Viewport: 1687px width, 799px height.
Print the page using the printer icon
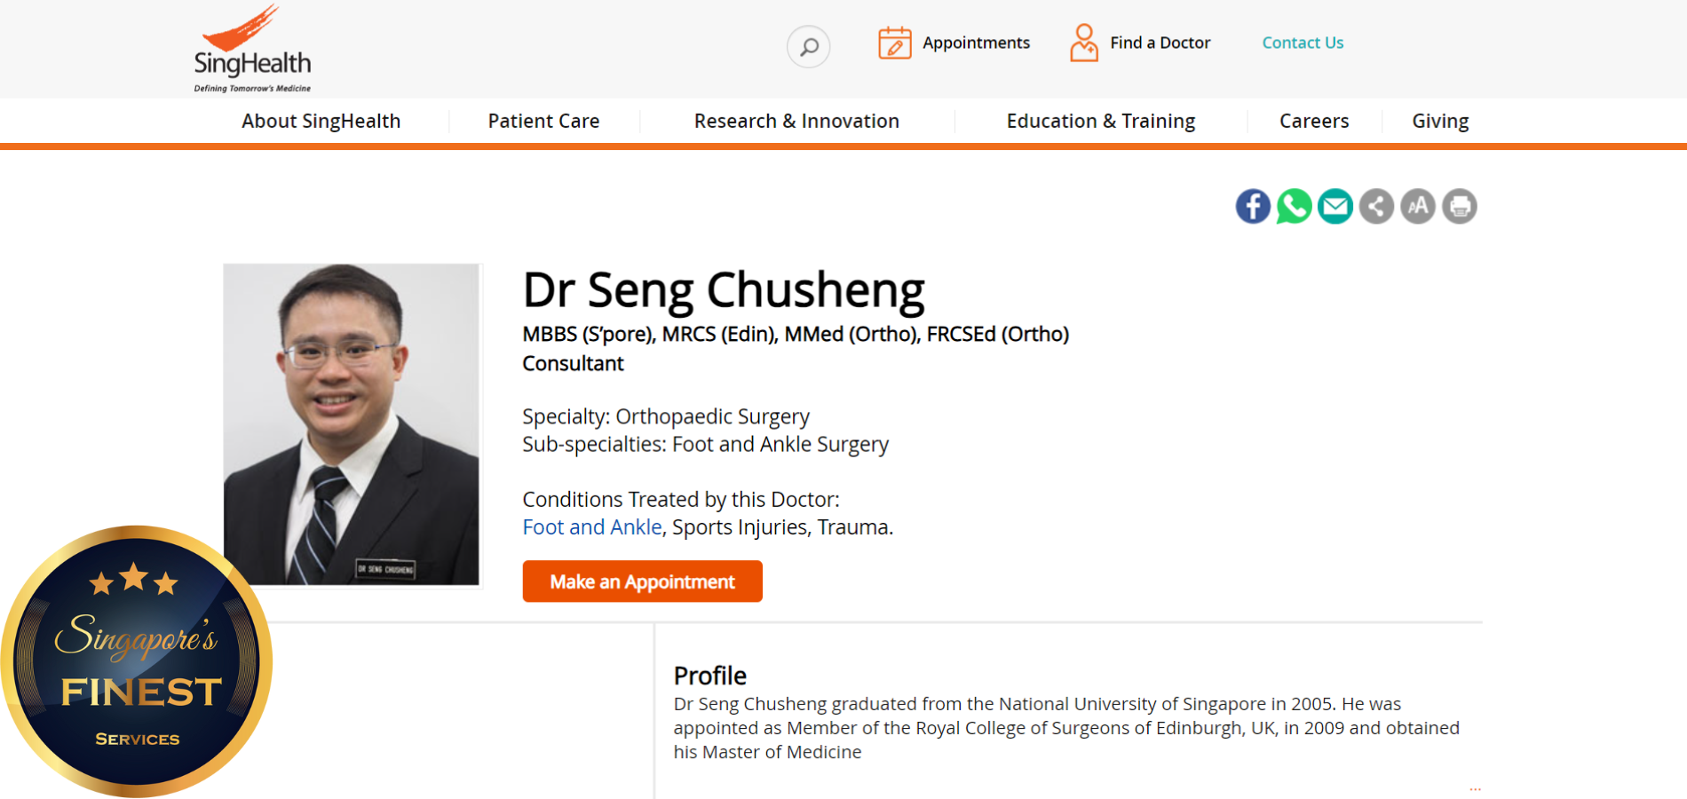pos(1459,206)
